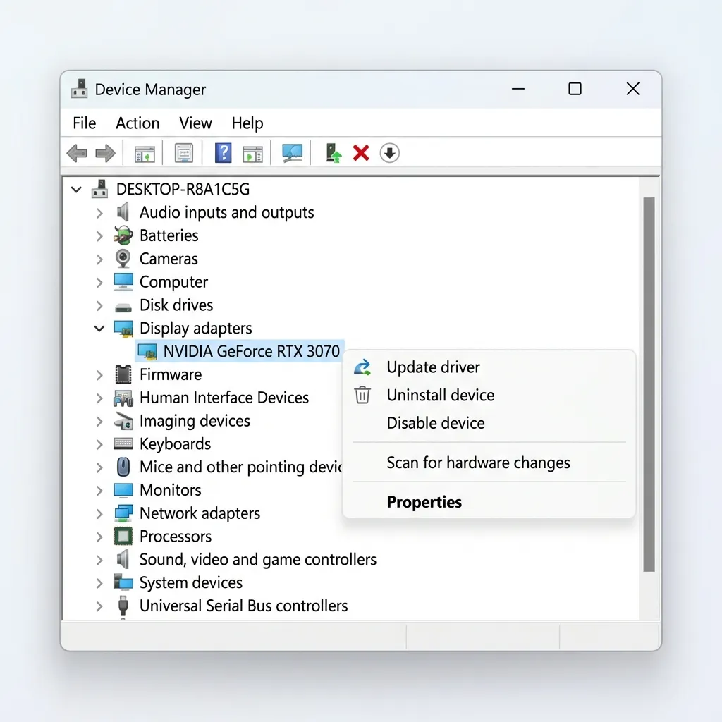Screen dimensions: 722x722
Task: Click the update icon next to Update driver in context menu
Action: (x=362, y=367)
